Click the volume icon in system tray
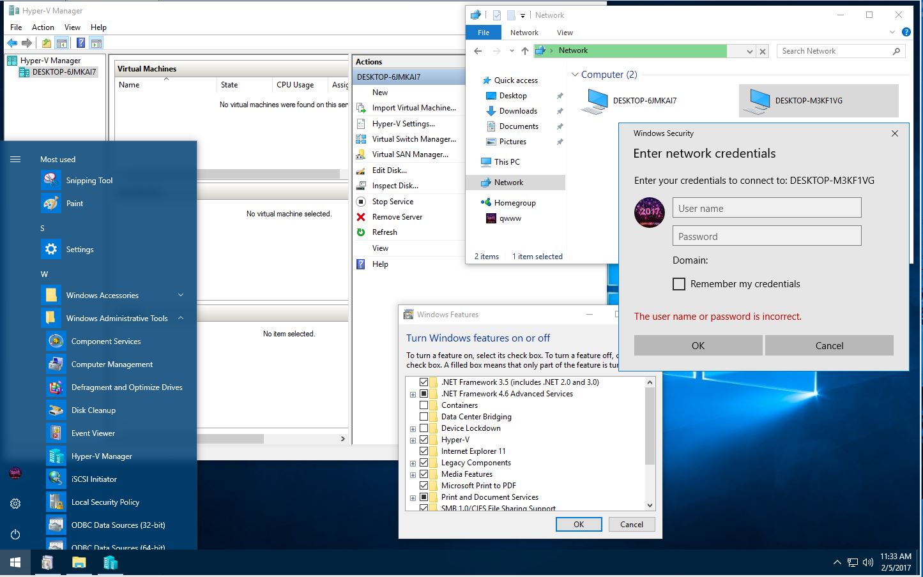The image size is (923, 577). click(868, 562)
